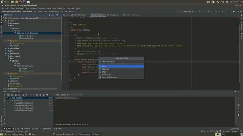The image size is (243, 136).
Task: Select cookChickenBurger() test result
Action: pos(25,103)
